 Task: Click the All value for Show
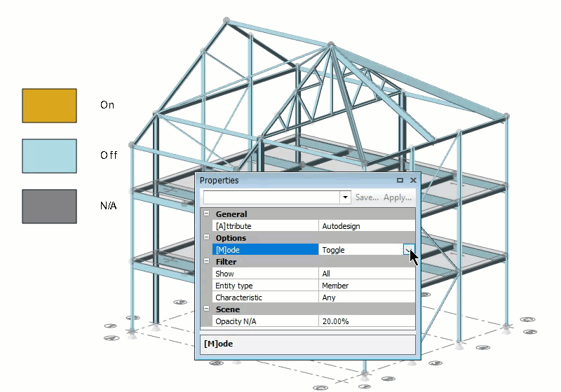coord(367,274)
